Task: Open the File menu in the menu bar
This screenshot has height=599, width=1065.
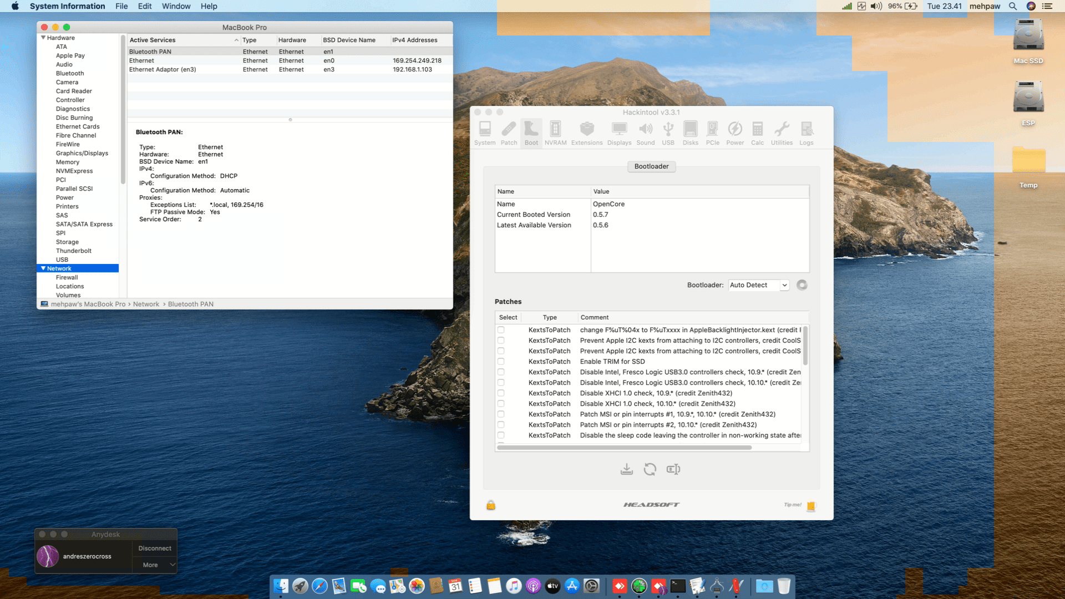Action: [x=121, y=6]
